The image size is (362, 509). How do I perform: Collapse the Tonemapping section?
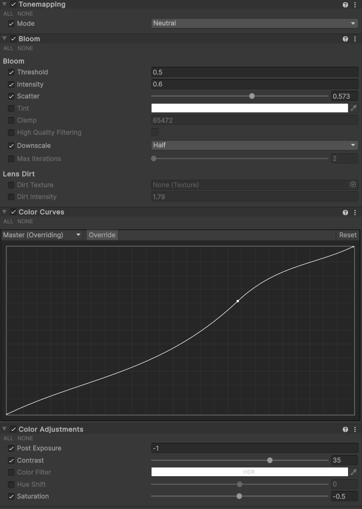(4, 4)
